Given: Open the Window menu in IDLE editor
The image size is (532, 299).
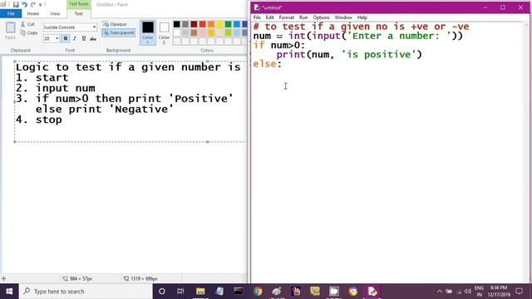Looking at the screenshot, I should (343, 17).
